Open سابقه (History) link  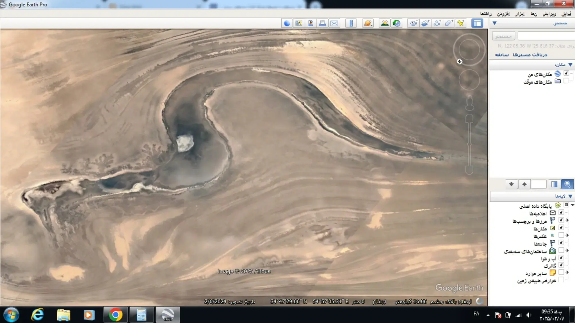pyautogui.click(x=502, y=55)
